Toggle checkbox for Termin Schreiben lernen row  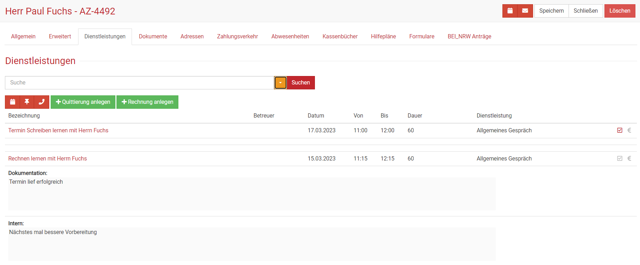(x=620, y=131)
